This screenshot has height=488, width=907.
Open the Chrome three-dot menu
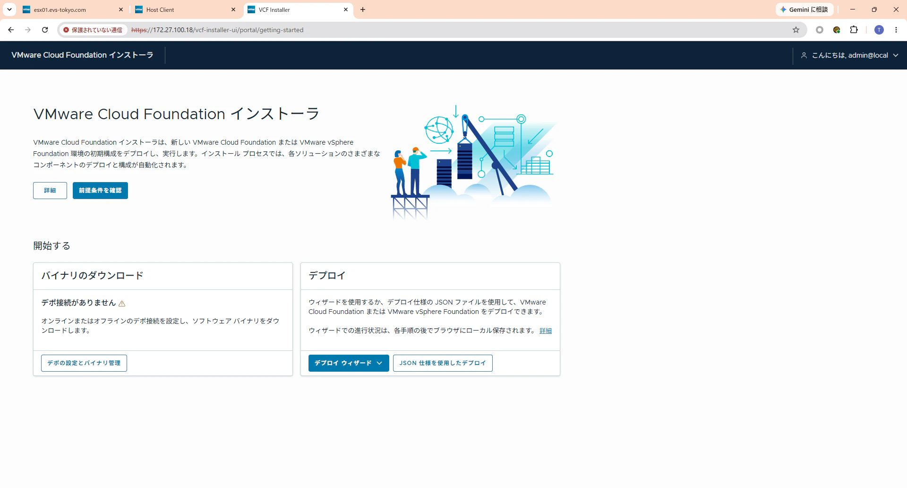point(896,30)
